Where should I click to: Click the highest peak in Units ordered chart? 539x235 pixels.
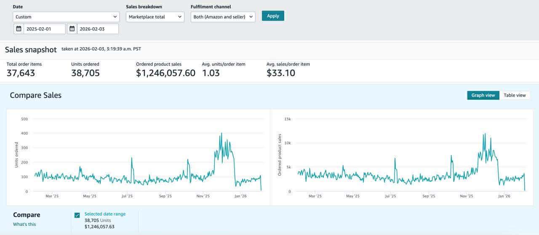221,134
